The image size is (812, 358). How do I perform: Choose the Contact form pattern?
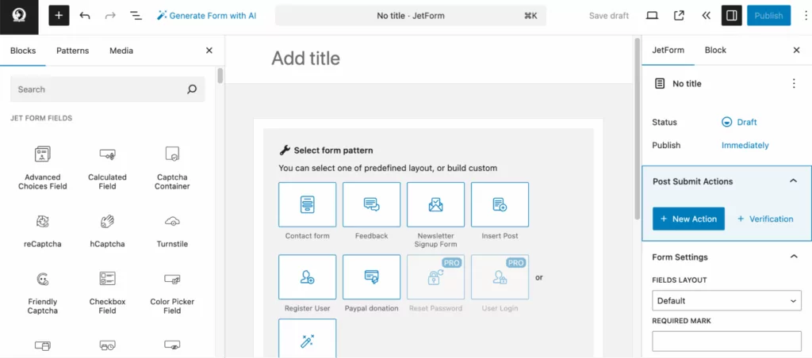point(307,204)
